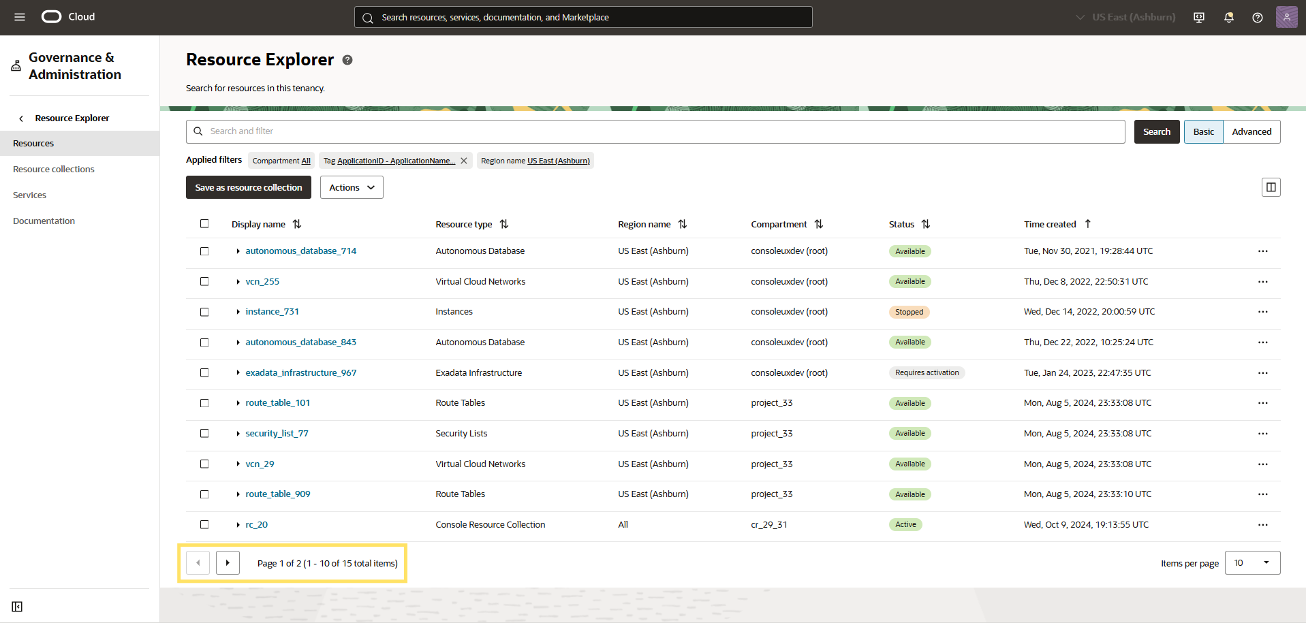Go to the next page of results
Viewport: 1306px width, 623px height.
point(228,562)
